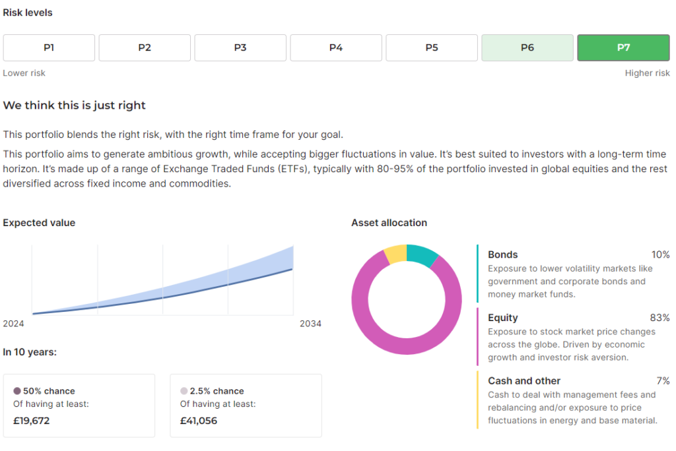Screen dimensions: 676x451
Task: Click the Cash and other heading
Action: [x=524, y=381]
